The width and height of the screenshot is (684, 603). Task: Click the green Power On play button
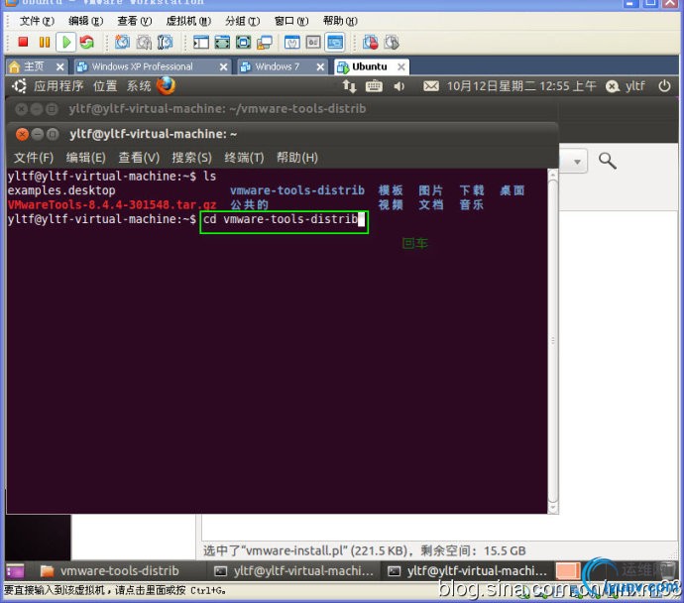tap(66, 43)
